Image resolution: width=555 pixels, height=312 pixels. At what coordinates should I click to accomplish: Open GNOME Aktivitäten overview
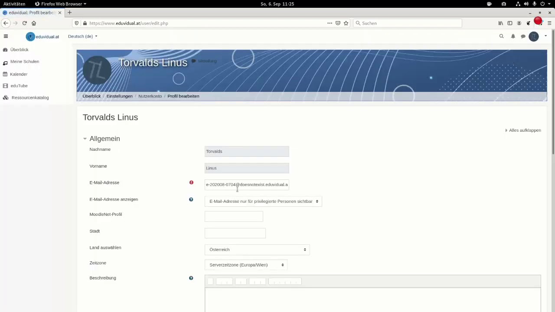tap(14, 4)
